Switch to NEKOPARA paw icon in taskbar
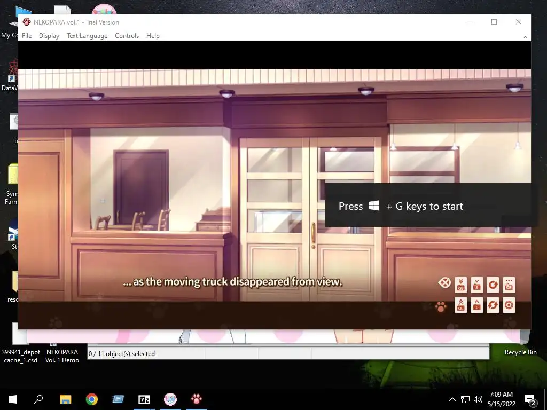Image resolution: width=547 pixels, height=410 pixels. coord(197,399)
